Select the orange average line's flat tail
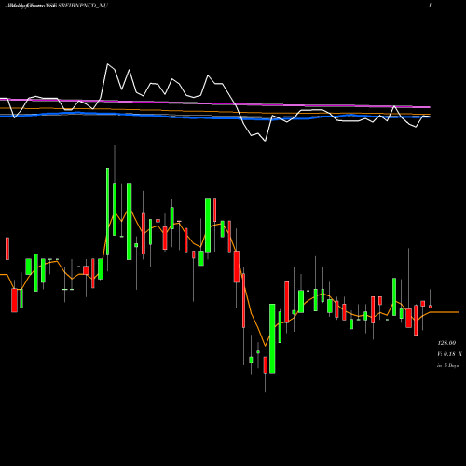The image size is (466, 466). 445,311
